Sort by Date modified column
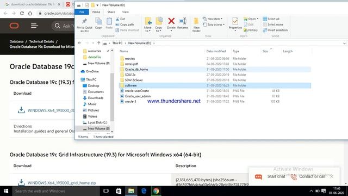This screenshot has width=348, height=196. tap(216, 51)
